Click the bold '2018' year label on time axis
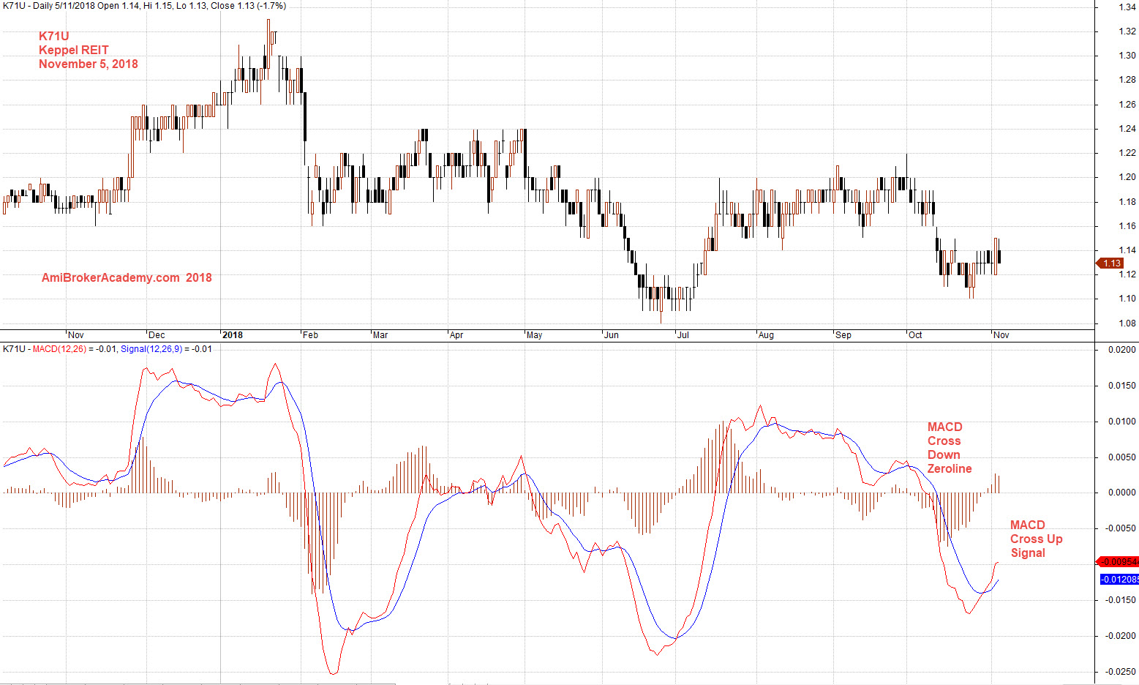This screenshot has height=685, width=1139. point(233,335)
